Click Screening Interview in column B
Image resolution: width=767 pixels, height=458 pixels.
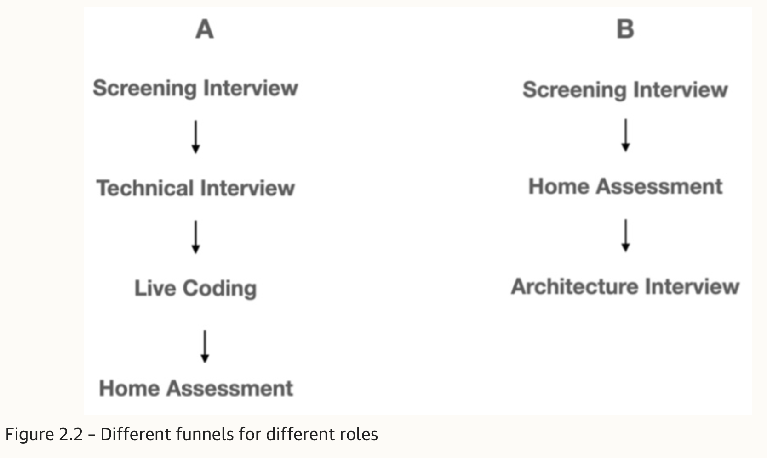(625, 89)
